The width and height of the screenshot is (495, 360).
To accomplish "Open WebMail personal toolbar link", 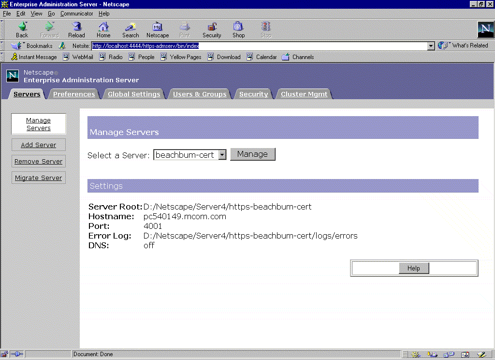I will pos(78,57).
